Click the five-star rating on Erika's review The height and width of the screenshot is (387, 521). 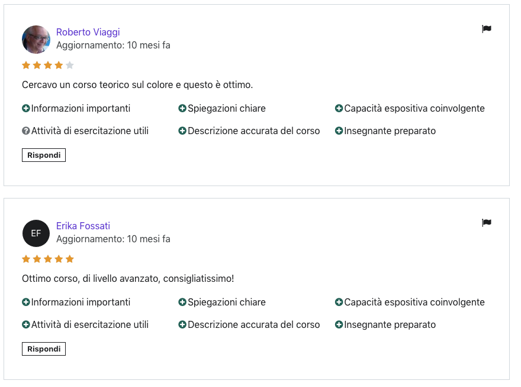pos(48,259)
